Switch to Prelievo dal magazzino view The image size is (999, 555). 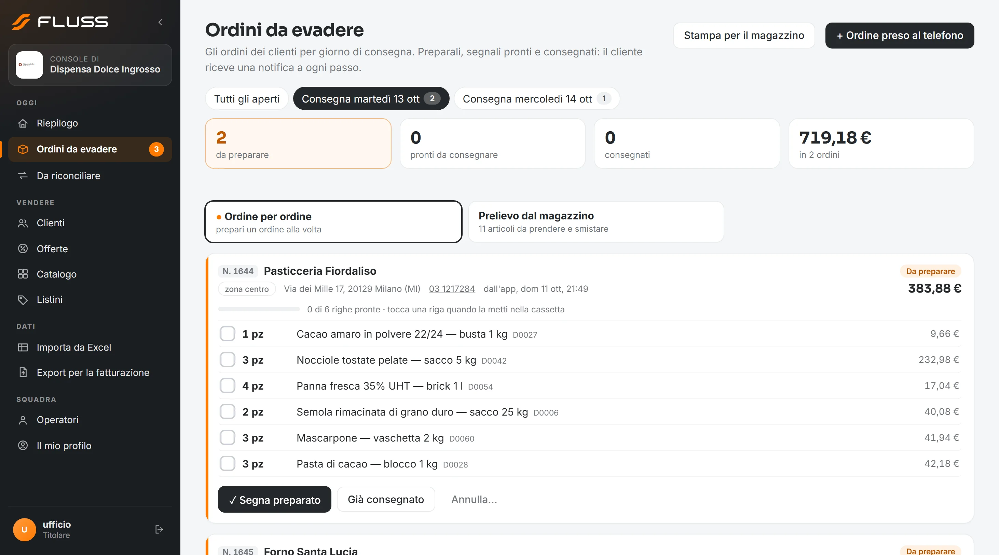tap(596, 222)
